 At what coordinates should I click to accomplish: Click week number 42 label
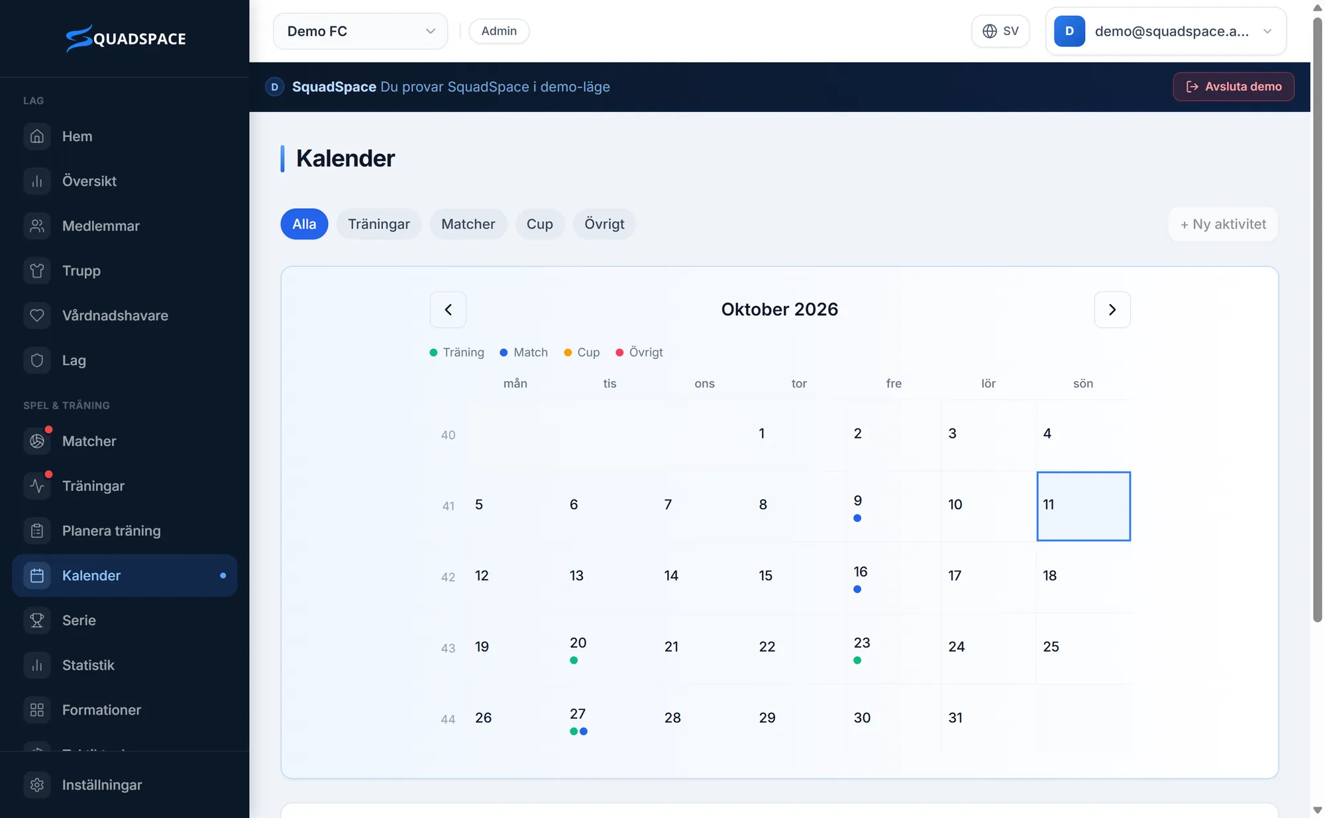pyautogui.click(x=448, y=577)
